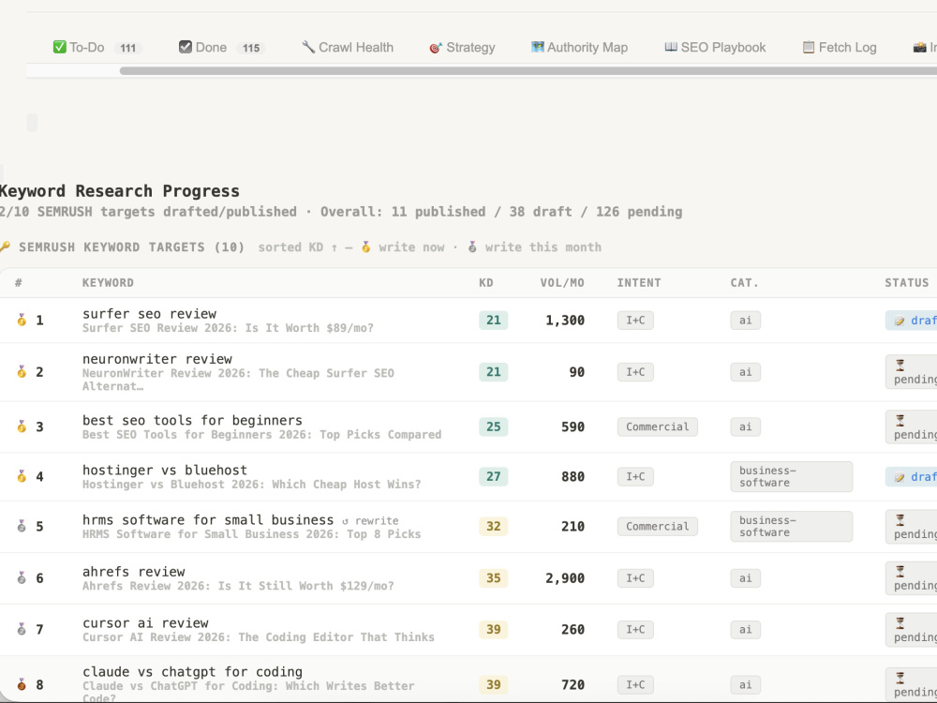This screenshot has width=937, height=703.
Task: Select 'best seo tools for beginners' keyword
Action: click(x=192, y=420)
